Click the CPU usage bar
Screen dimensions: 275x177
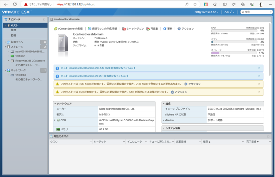pyautogui.click(x=234, y=31)
